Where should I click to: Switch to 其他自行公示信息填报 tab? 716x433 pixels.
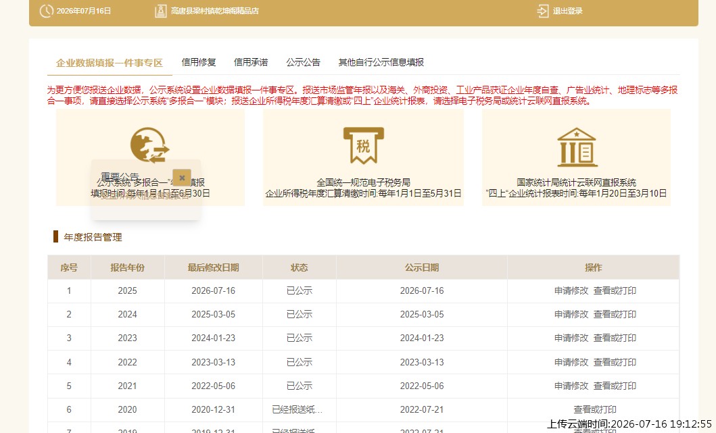point(381,63)
